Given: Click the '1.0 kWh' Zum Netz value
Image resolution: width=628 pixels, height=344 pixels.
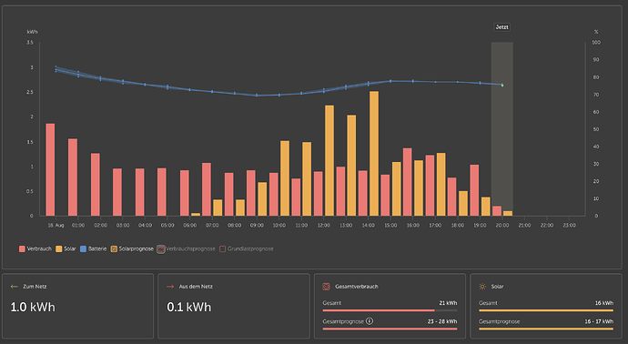Looking at the screenshot, I should point(33,308).
